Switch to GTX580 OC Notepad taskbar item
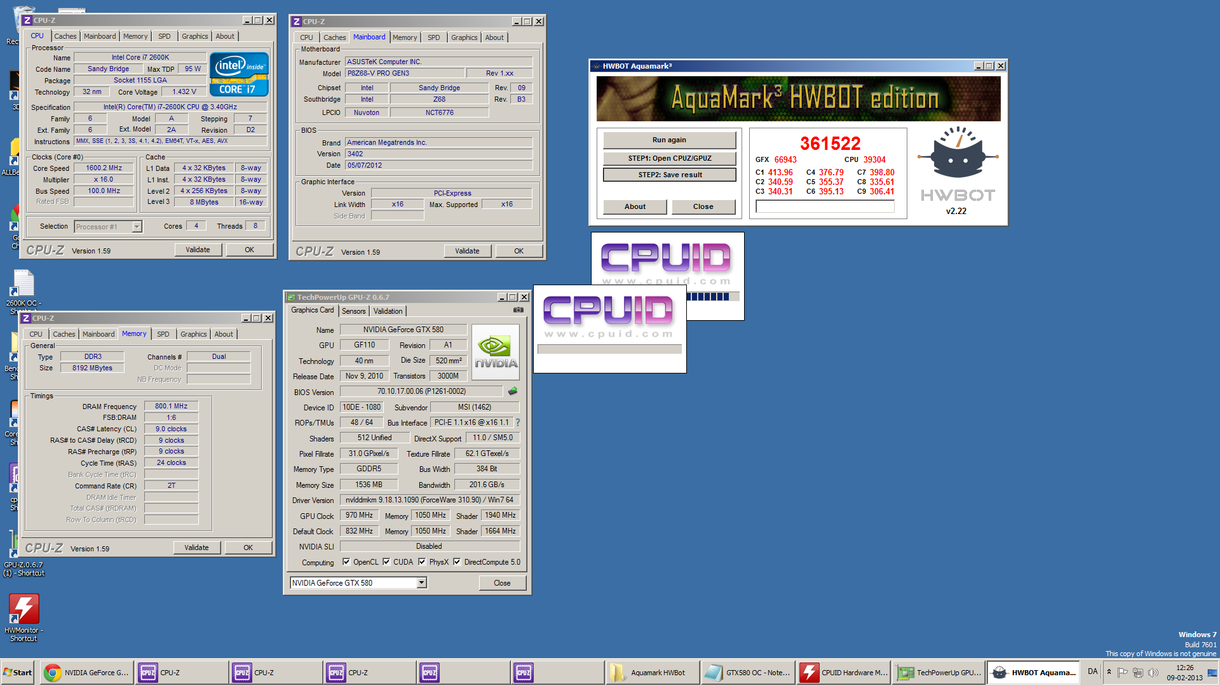Screen dimensions: 1220x686 pyautogui.click(x=748, y=673)
